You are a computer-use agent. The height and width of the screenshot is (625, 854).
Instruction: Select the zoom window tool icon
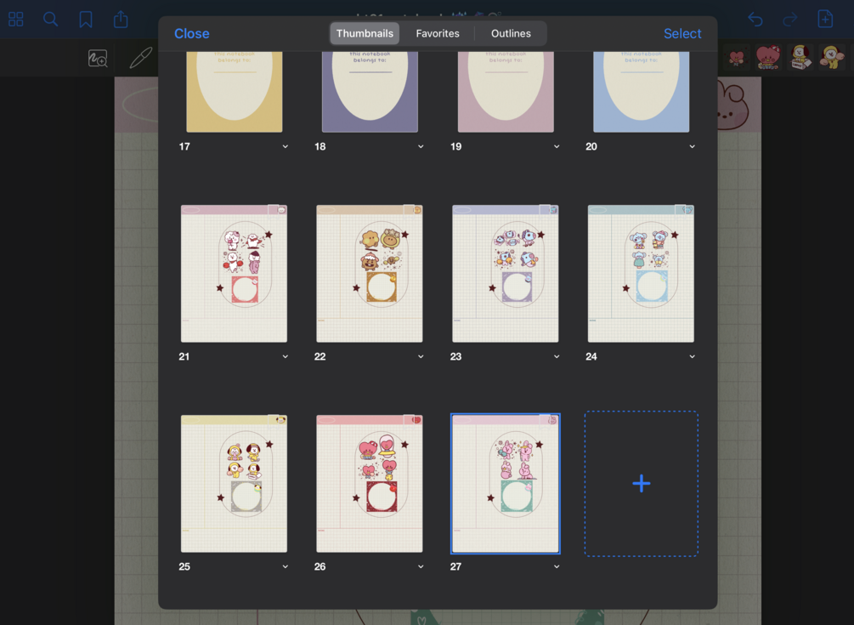click(98, 59)
